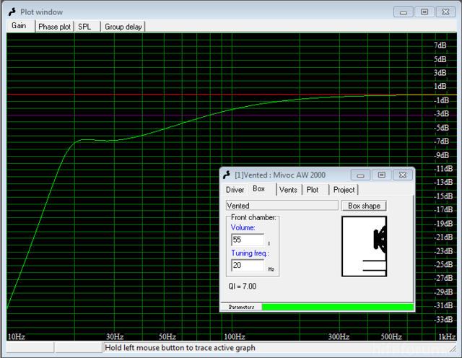This screenshot has width=462, height=358.
Task: Click the Front chamber group label
Action: pyautogui.click(x=253, y=217)
